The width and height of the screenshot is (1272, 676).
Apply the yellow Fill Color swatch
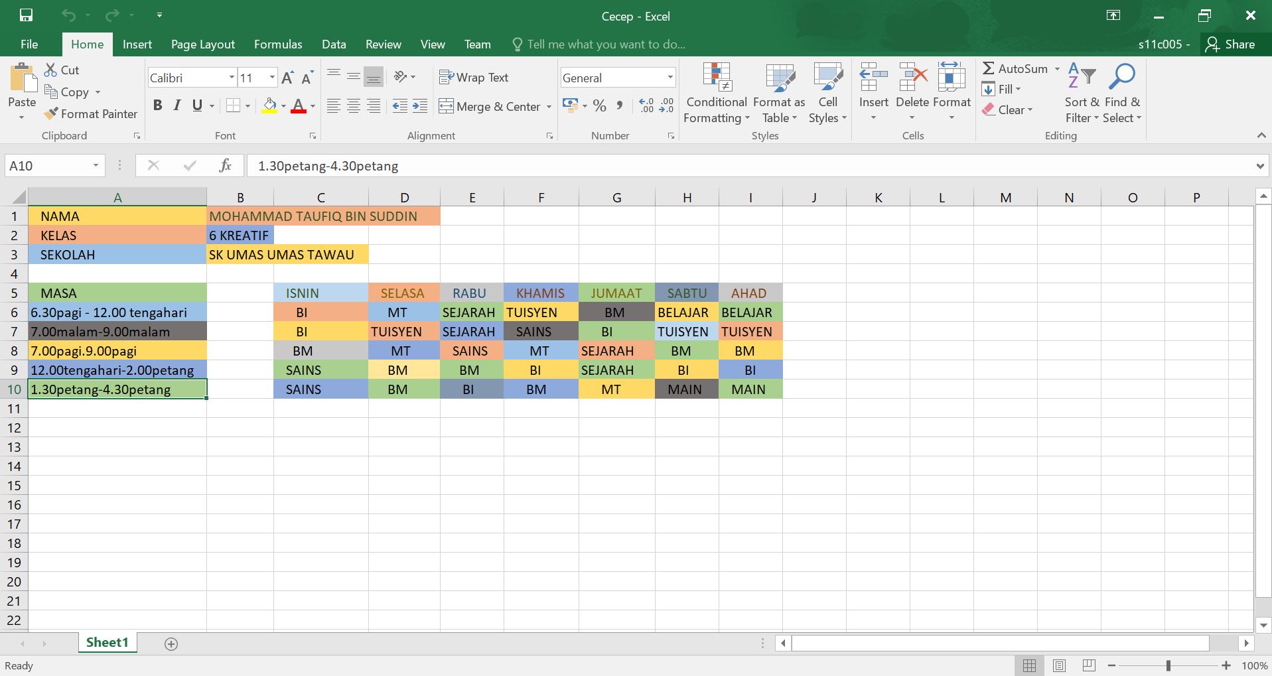(269, 106)
